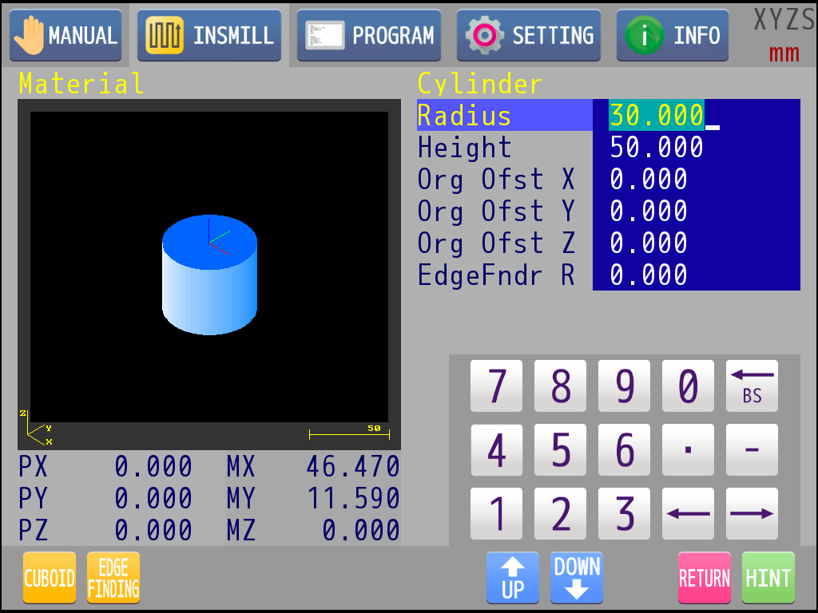Click the left arrow cursor key

688,513
